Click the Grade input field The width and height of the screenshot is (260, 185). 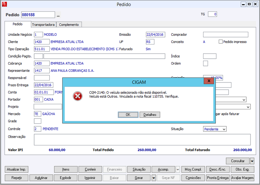pyautogui.click(x=38, y=121)
